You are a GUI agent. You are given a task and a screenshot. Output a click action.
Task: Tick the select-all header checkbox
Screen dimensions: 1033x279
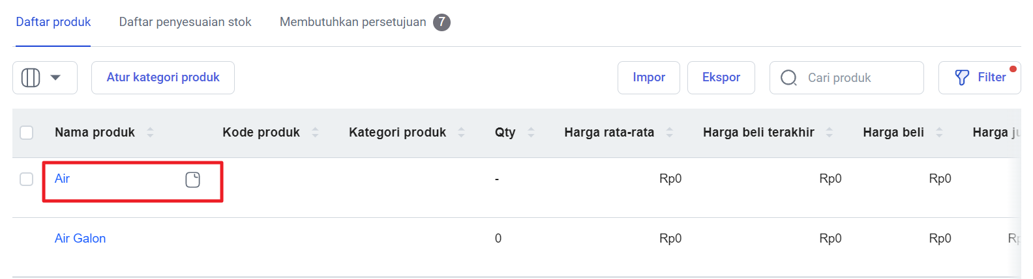point(27,133)
